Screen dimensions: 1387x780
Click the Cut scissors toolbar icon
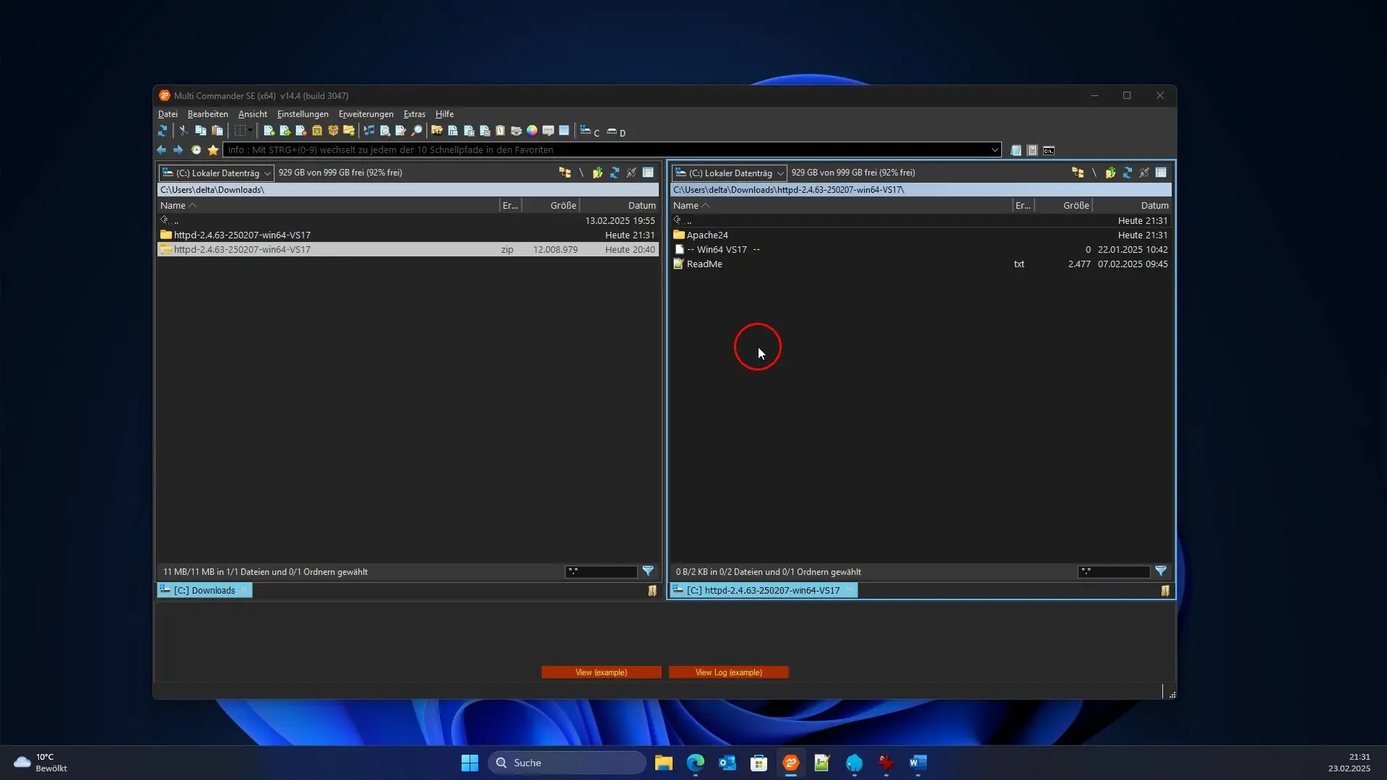pyautogui.click(x=183, y=131)
